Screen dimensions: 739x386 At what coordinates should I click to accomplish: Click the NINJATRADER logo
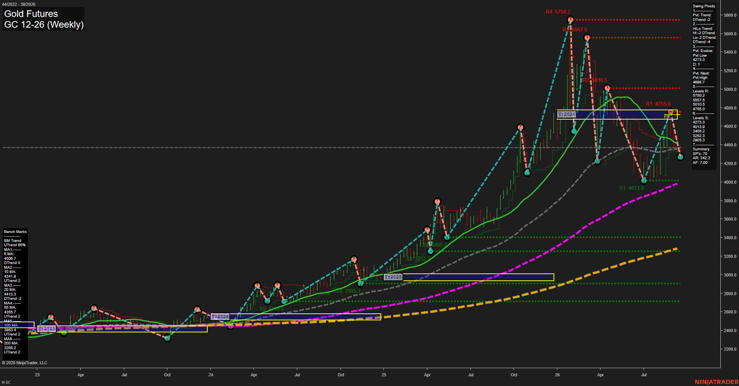tap(716, 382)
